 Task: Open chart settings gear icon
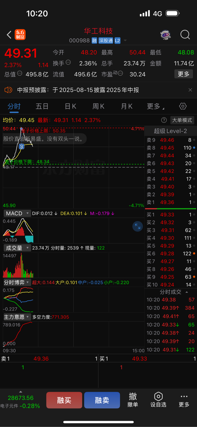click(183, 106)
